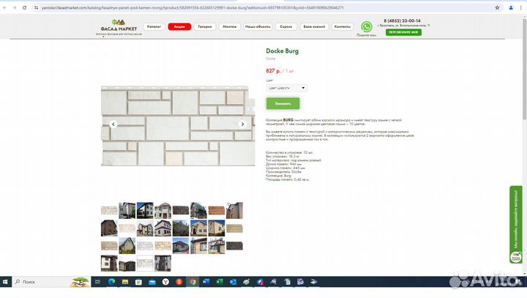Open the red Yandex icon on the taskbar

click(x=179, y=282)
